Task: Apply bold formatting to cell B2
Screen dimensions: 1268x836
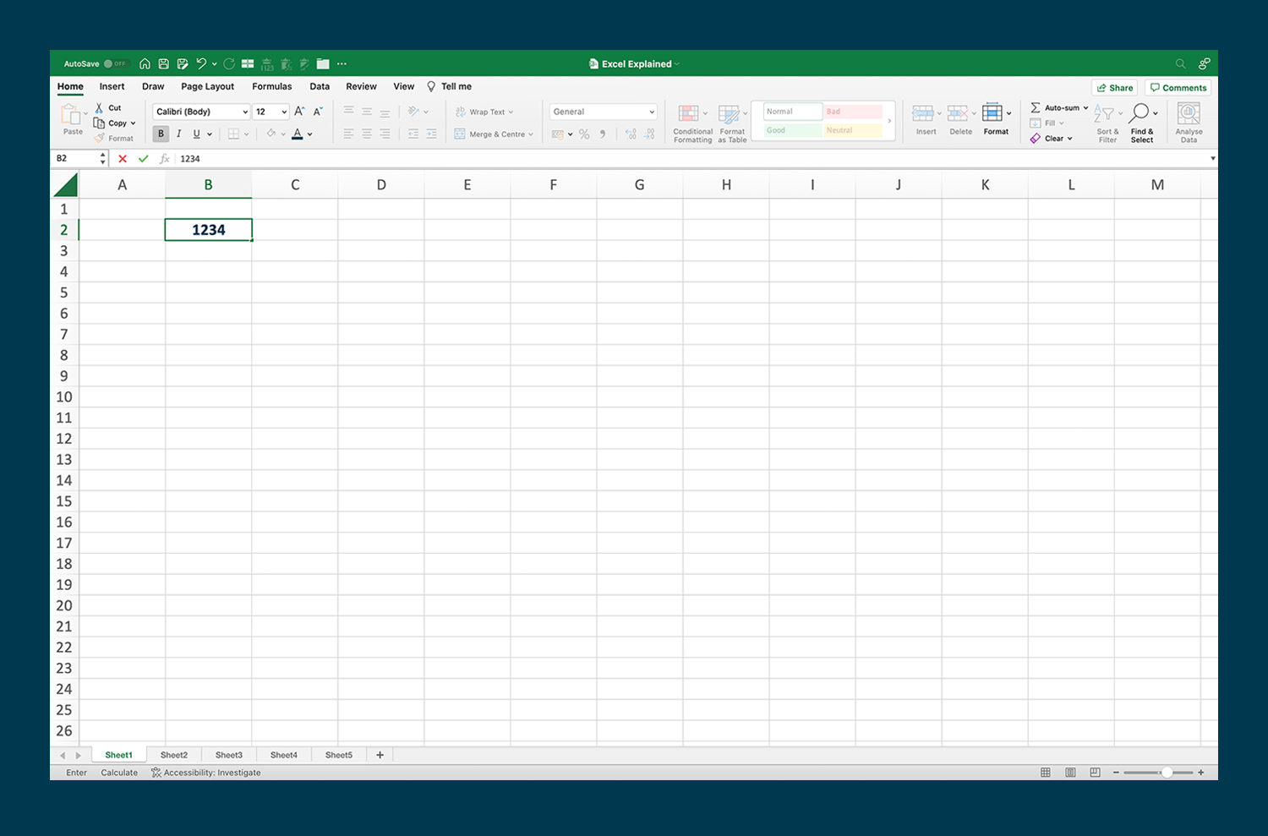Action: (x=160, y=134)
